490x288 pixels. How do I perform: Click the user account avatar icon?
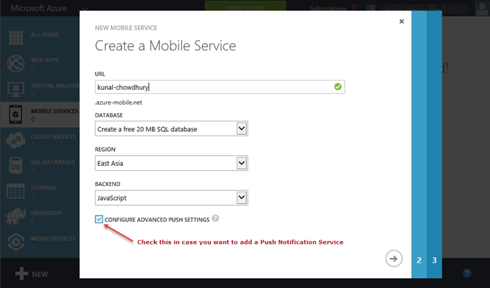[x=482, y=8]
